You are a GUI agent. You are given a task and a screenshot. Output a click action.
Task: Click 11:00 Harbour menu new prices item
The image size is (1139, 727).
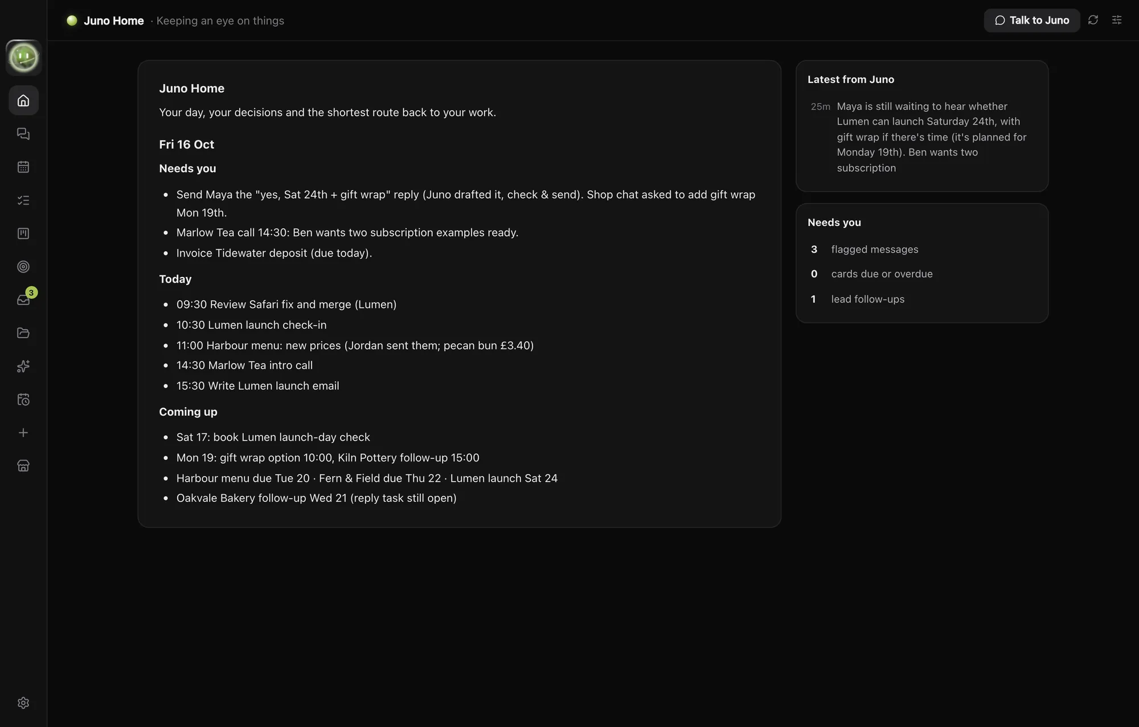coord(355,345)
